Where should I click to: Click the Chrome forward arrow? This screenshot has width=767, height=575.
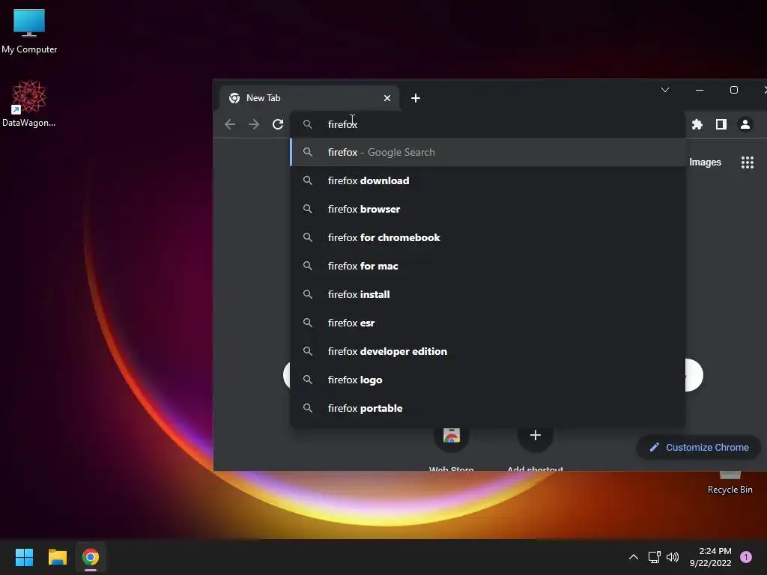[x=253, y=124]
